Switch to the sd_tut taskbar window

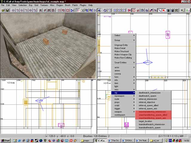pyautogui.click(x=155, y=140)
